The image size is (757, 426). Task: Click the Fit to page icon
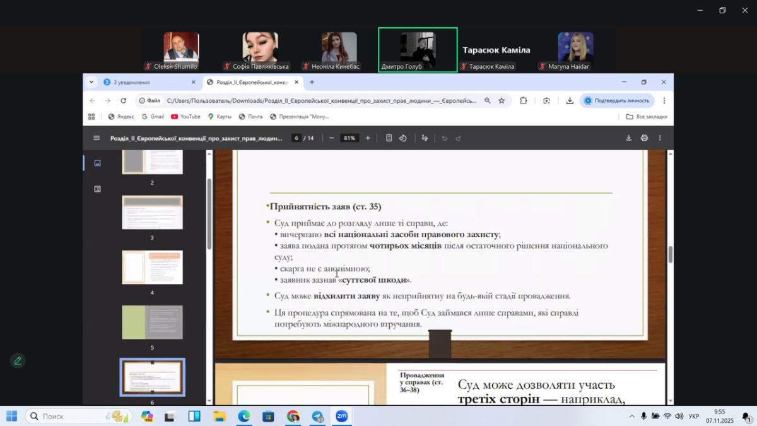(x=389, y=138)
